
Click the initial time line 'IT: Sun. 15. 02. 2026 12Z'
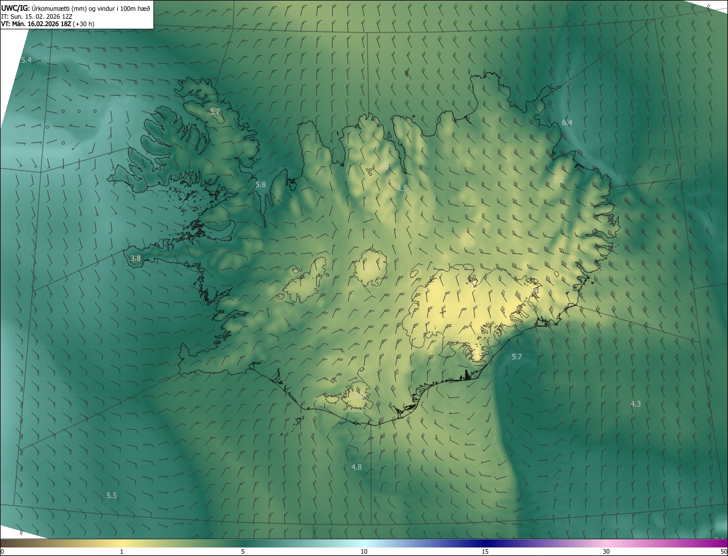click(36, 16)
